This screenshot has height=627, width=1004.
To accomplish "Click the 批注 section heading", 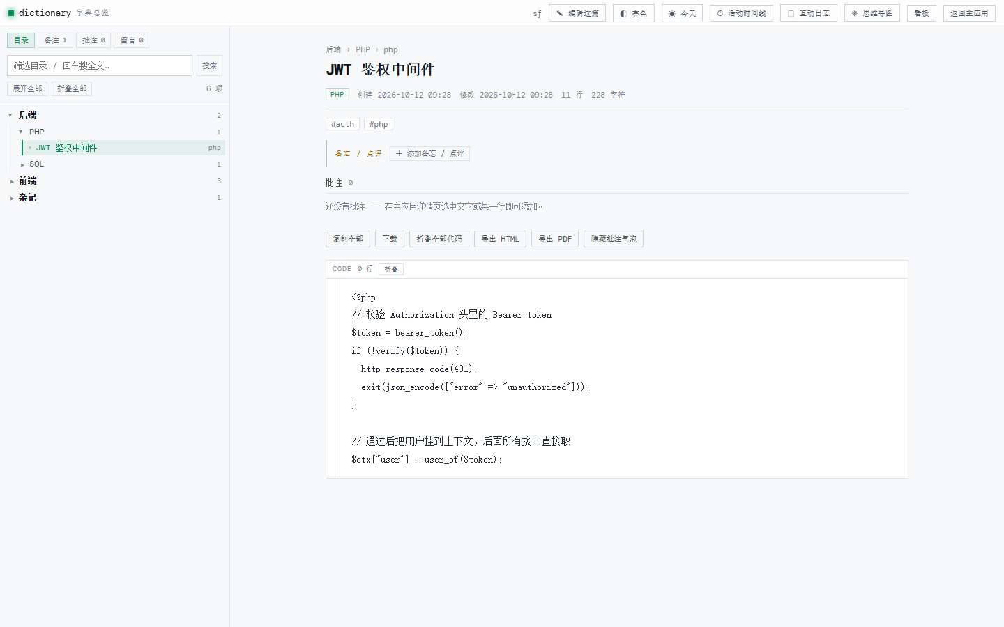I will tap(334, 183).
